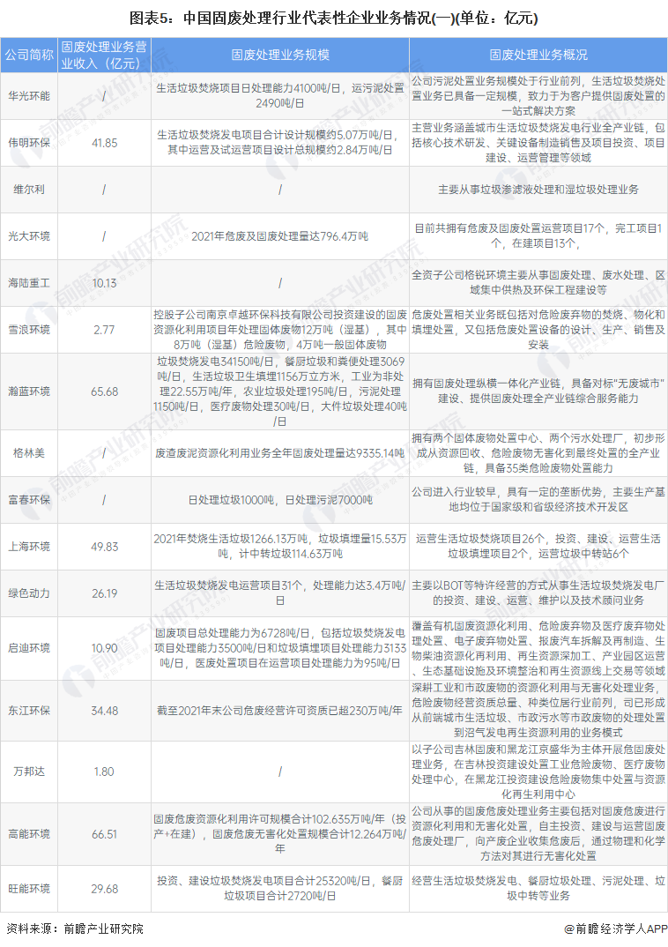Click revenue value 10.90
Screen dimensions: 668x947
coord(104,648)
